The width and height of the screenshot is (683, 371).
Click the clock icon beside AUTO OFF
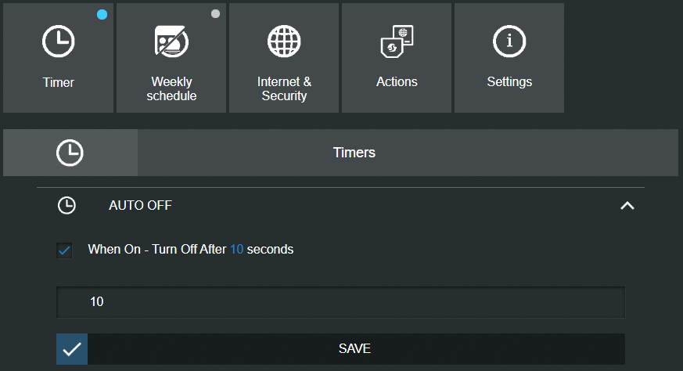click(68, 206)
